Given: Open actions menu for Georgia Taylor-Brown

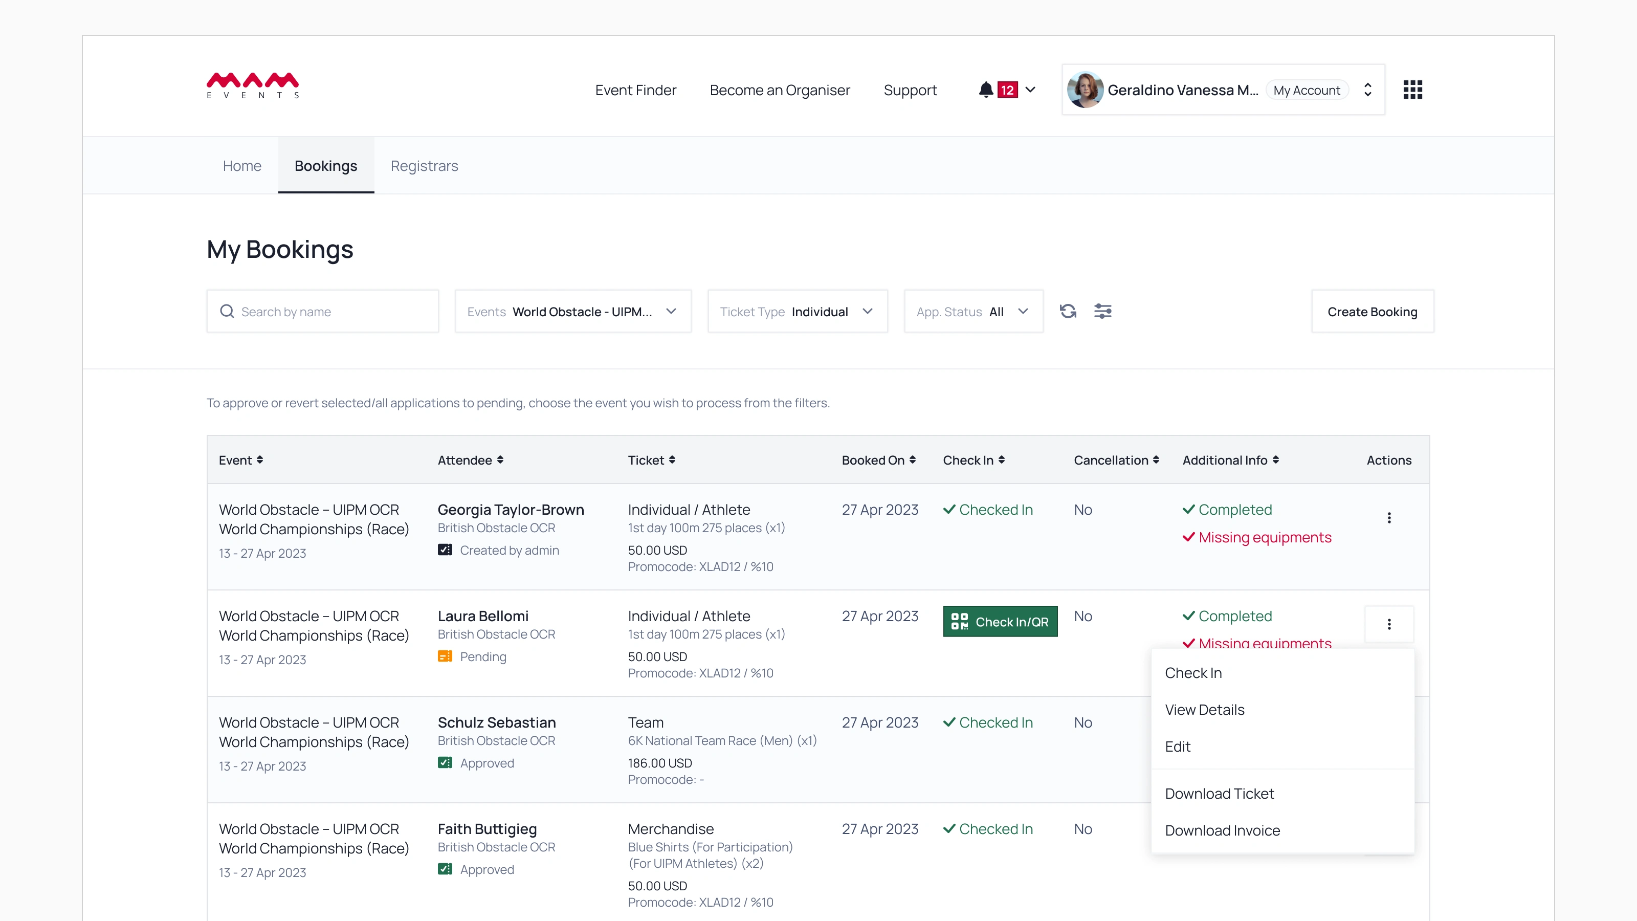Looking at the screenshot, I should [1389, 518].
